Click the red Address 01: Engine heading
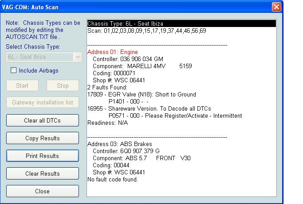303x204 pixels. click(113, 52)
